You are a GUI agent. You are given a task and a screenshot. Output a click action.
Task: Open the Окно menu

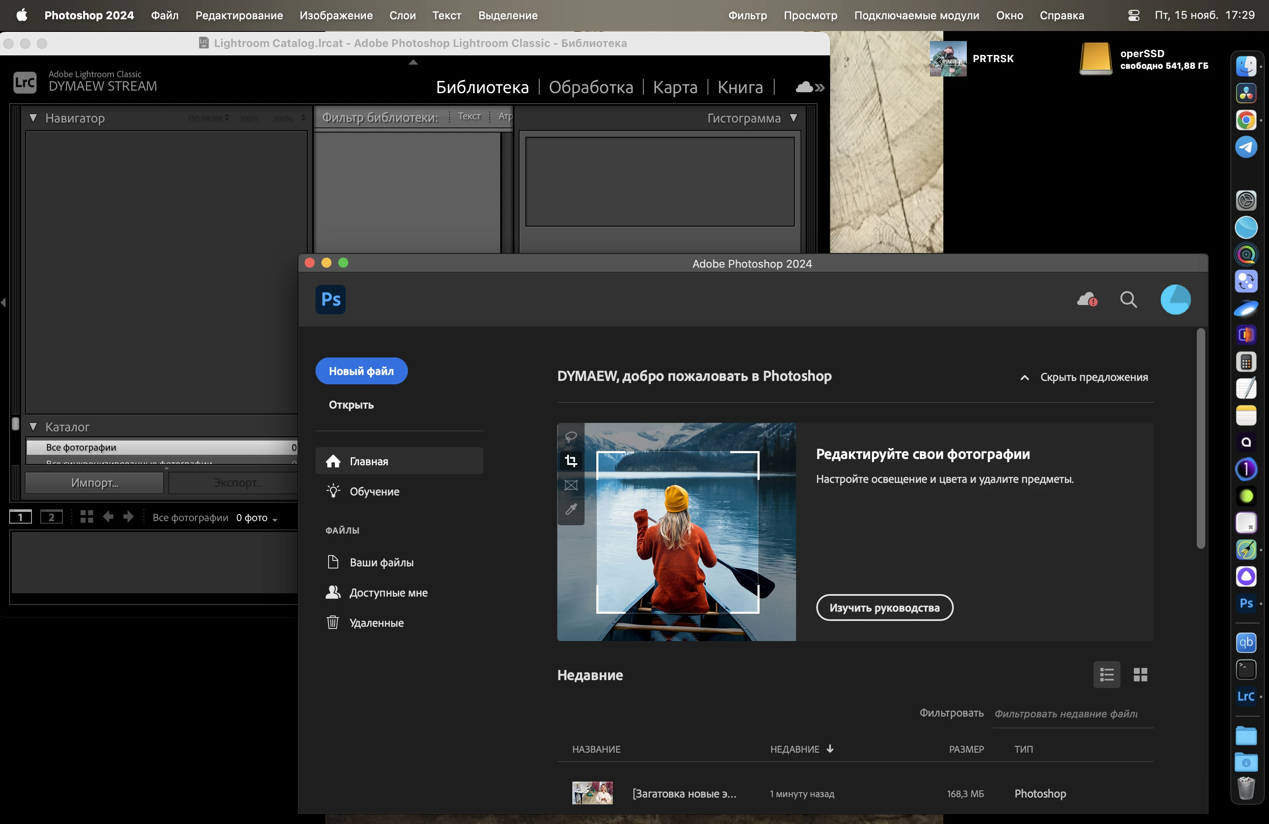[x=1009, y=16]
